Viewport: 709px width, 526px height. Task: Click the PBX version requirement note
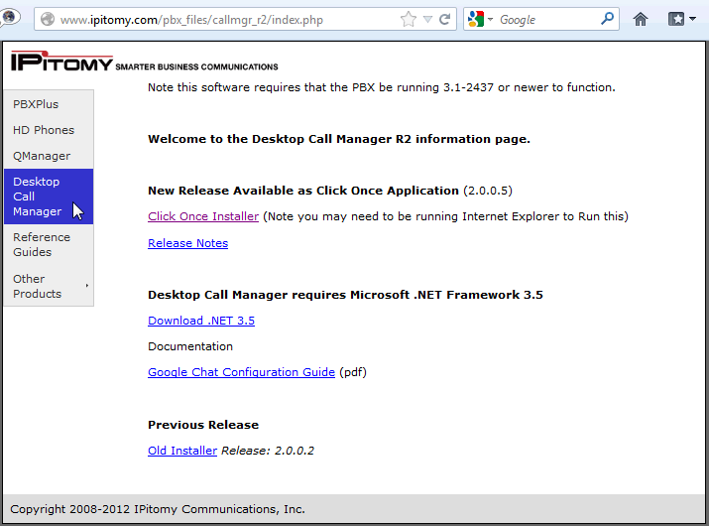381,87
